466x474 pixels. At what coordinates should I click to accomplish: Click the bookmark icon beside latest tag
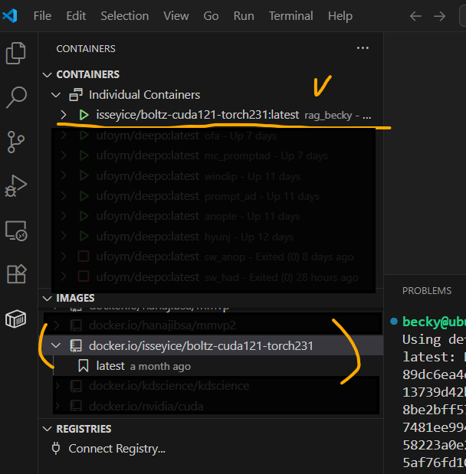click(84, 366)
